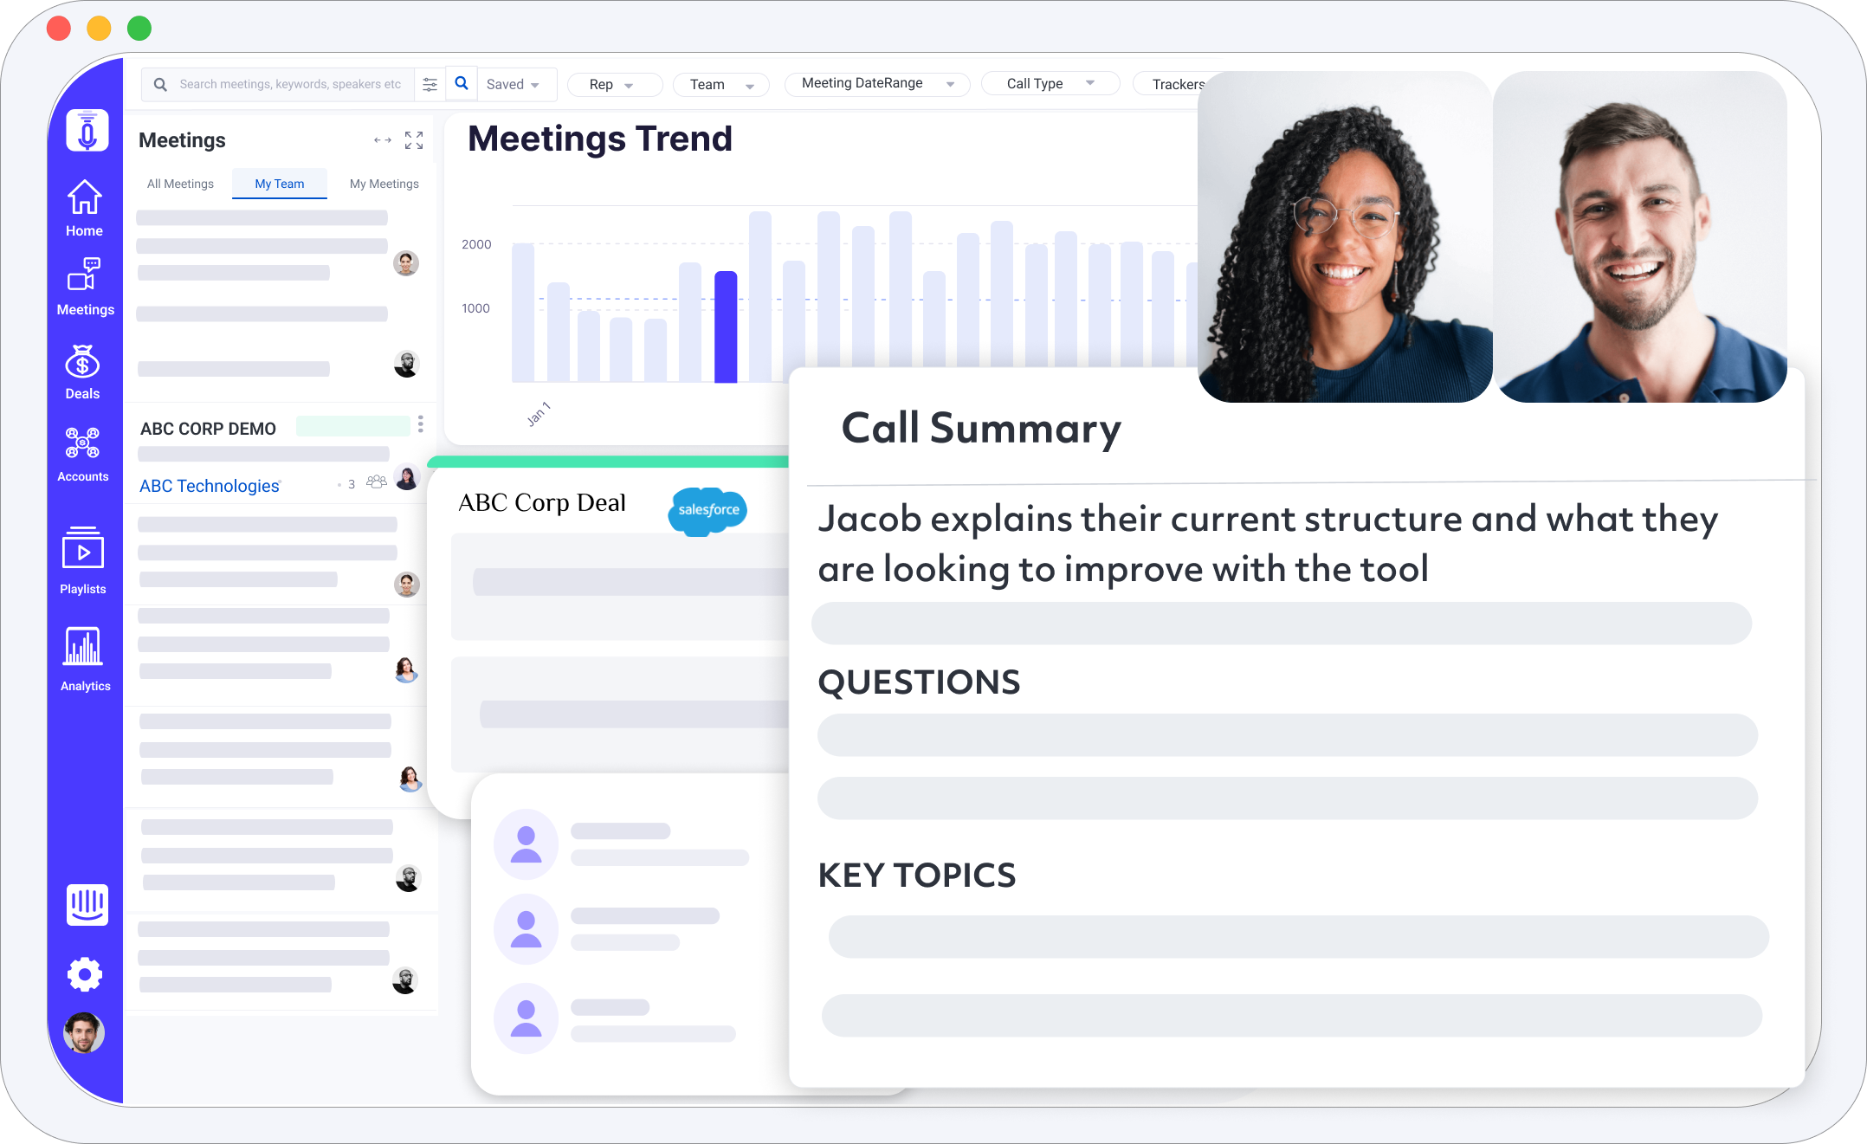The image size is (1867, 1144).
Task: Open Accounts panel
Action: pyautogui.click(x=82, y=453)
